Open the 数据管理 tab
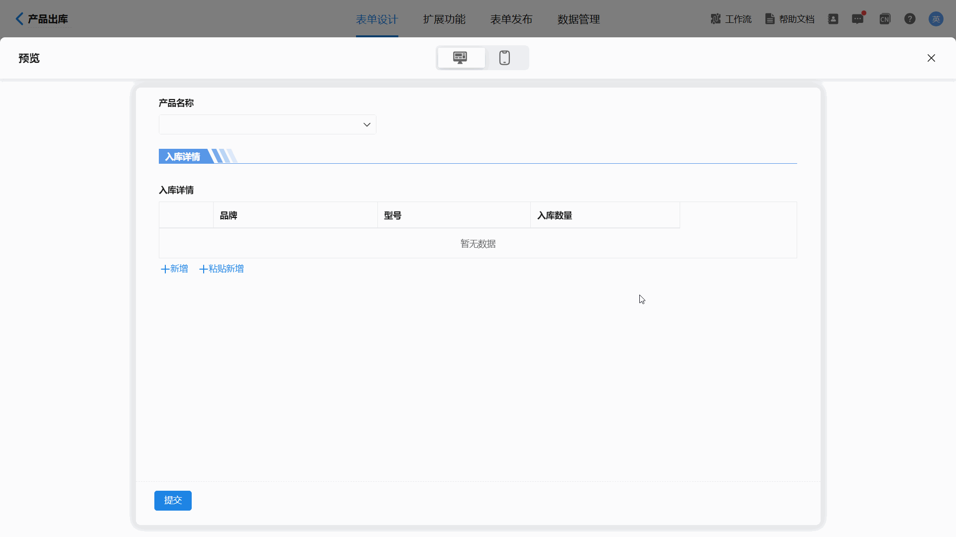 (x=579, y=19)
